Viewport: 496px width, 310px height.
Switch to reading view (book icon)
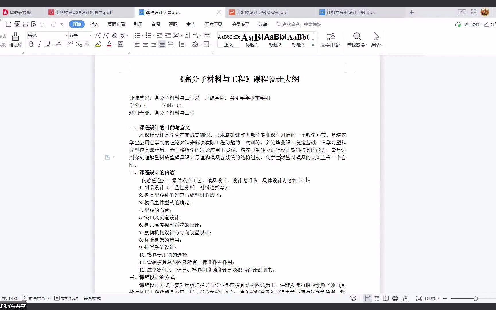pos(386,299)
